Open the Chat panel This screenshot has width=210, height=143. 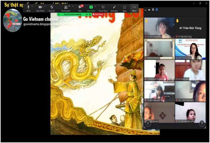[x=80, y=8]
